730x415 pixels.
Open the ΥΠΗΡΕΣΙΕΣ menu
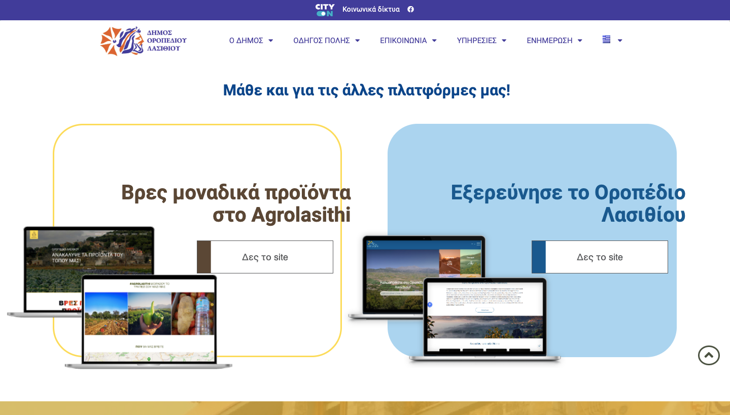[476, 41]
